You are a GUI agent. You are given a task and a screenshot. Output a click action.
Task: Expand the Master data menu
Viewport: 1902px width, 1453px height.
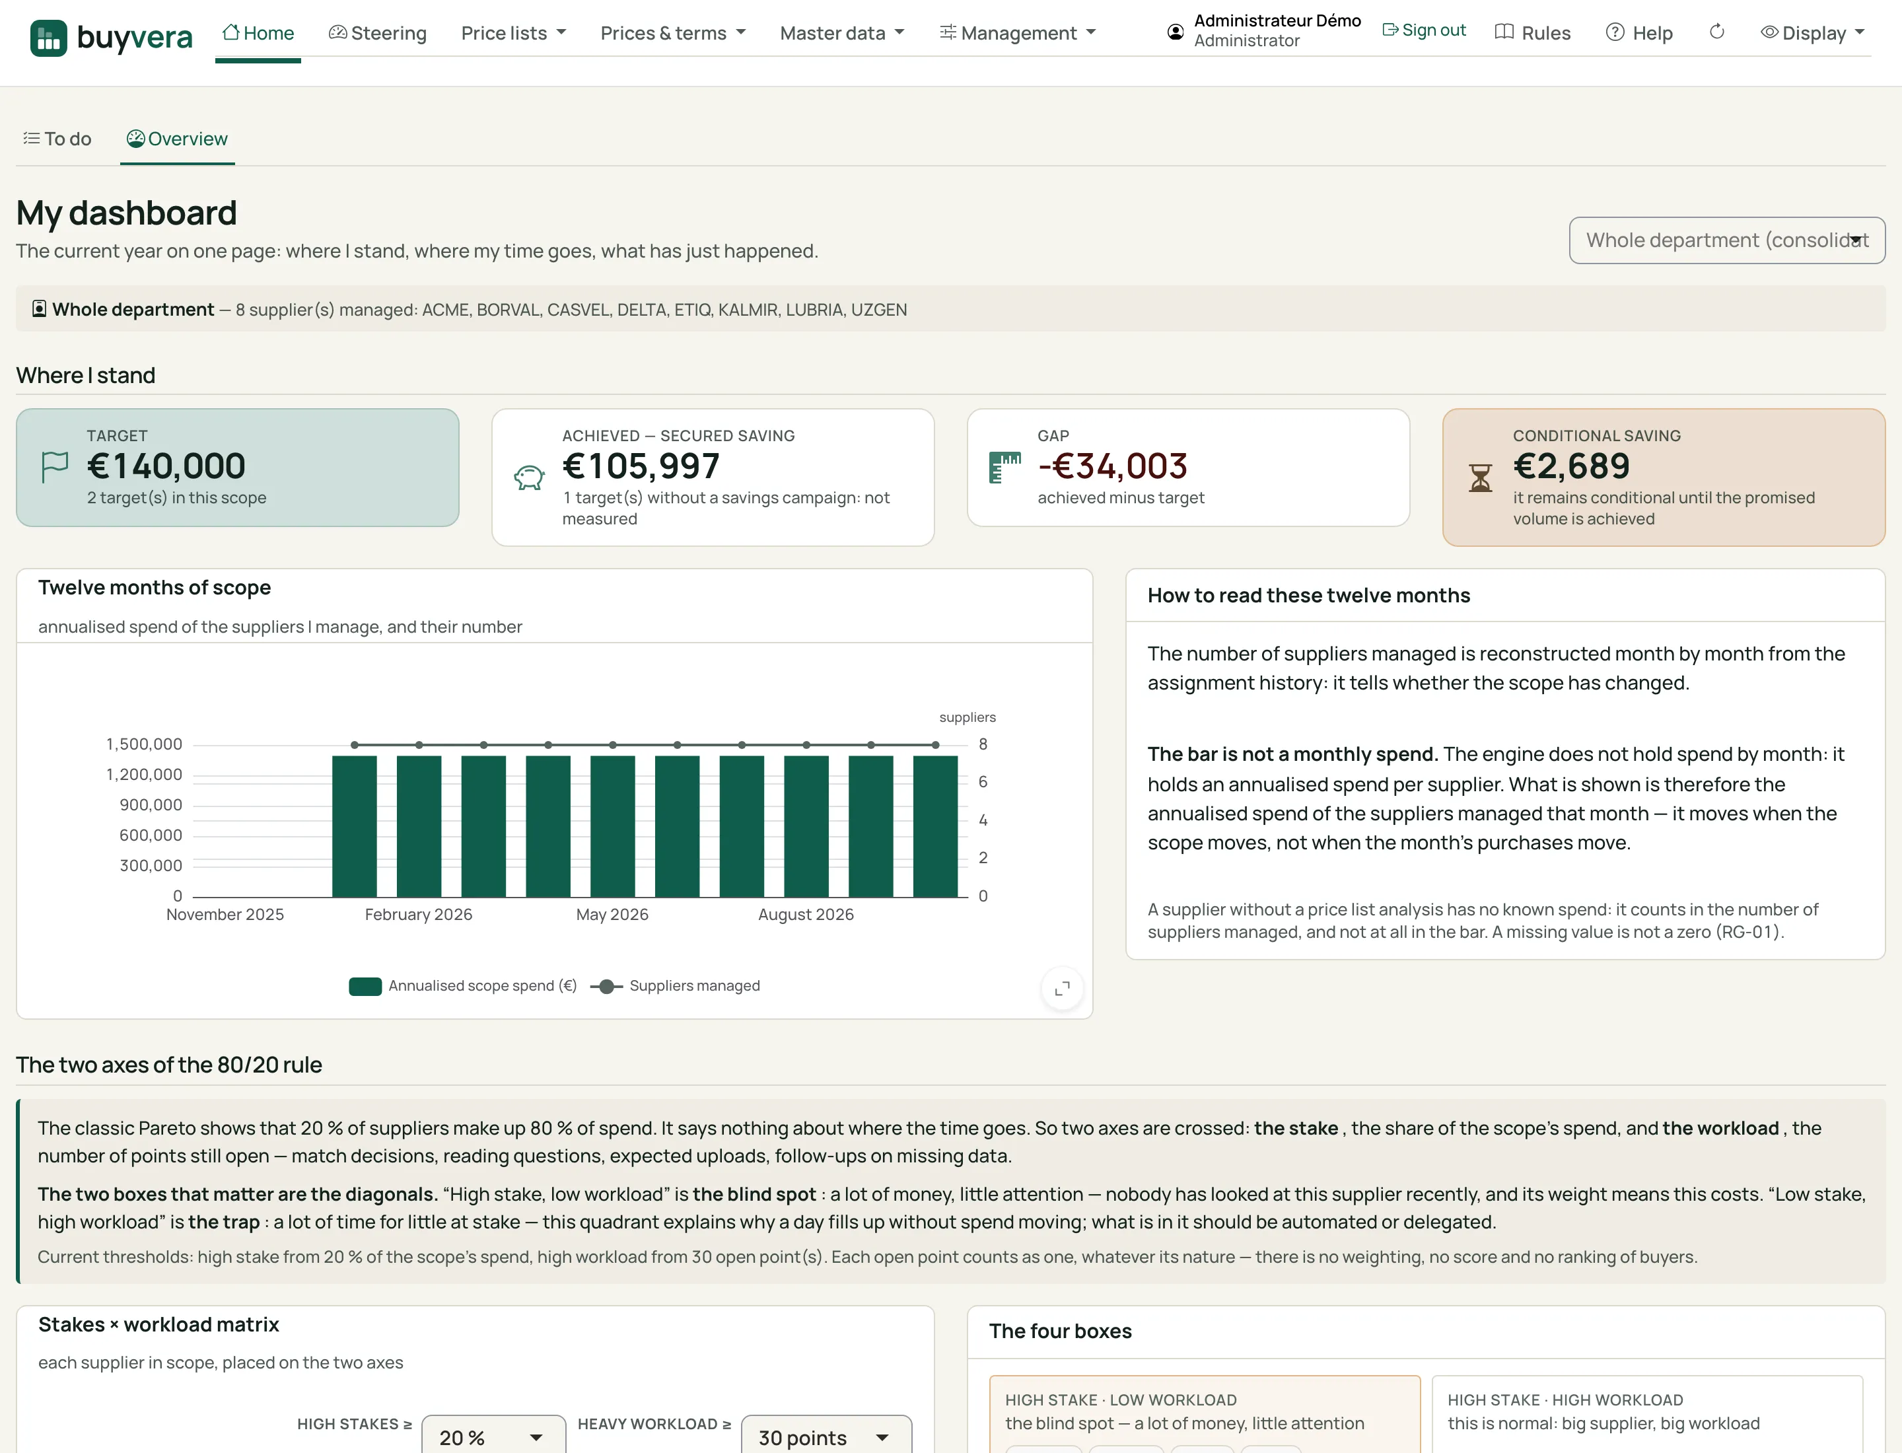[841, 33]
